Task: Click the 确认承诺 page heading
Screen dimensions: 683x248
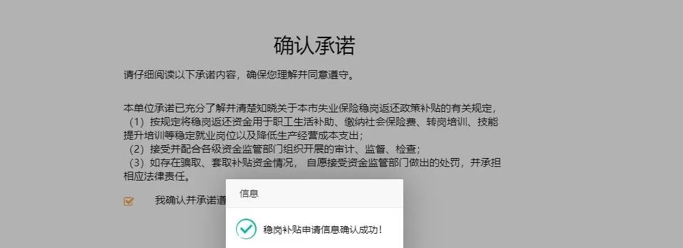Action: tap(315, 46)
